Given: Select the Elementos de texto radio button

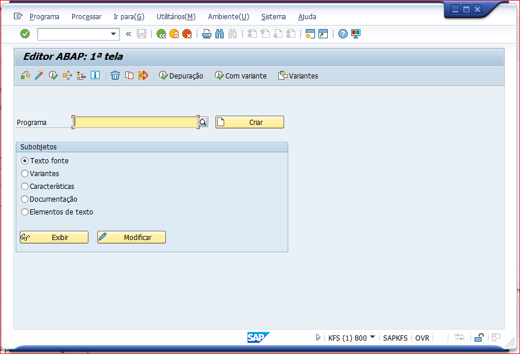Looking at the screenshot, I should pyautogui.click(x=24, y=212).
